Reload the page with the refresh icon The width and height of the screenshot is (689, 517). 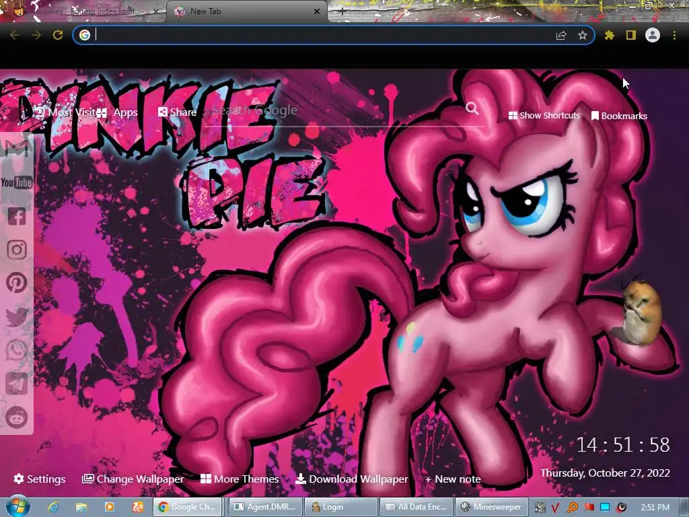point(58,35)
